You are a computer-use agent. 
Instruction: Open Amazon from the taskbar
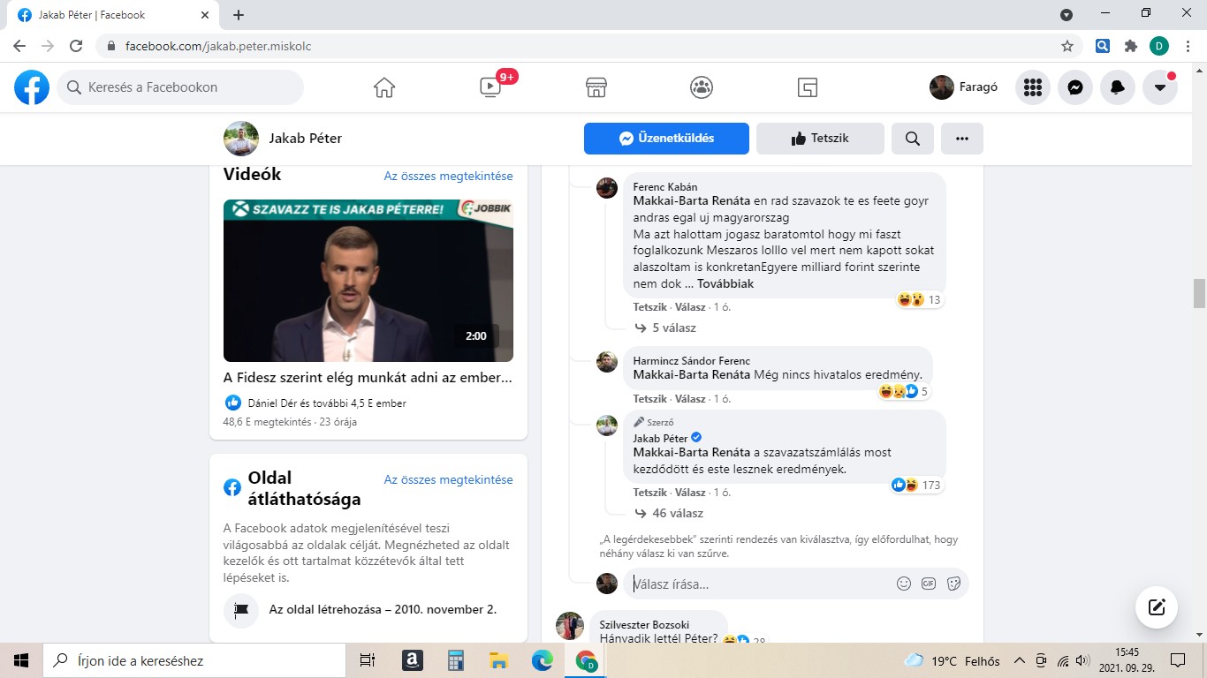[412, 660]
